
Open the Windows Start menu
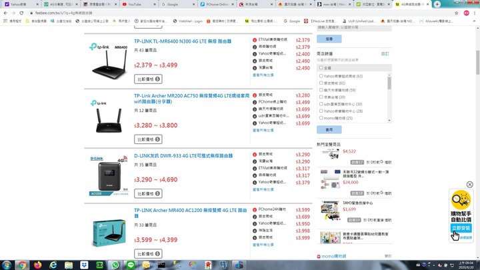(x=6, y=265)
